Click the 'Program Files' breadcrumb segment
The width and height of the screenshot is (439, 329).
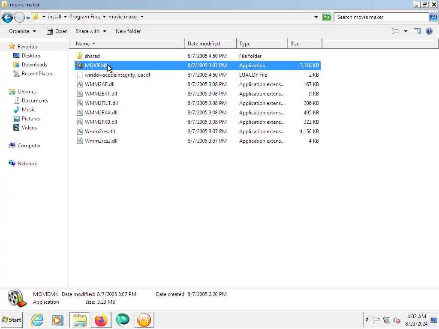(85, 17)
